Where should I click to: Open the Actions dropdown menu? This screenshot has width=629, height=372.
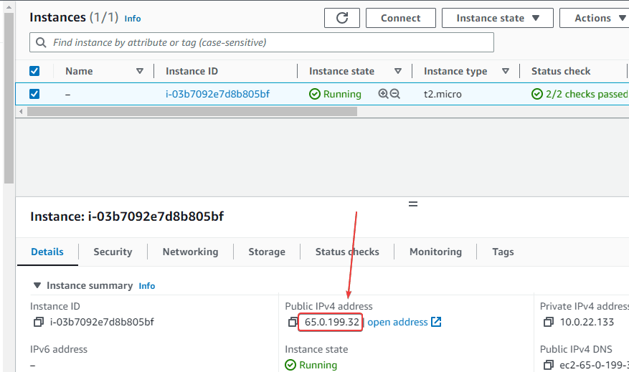(x=595, y=18)
